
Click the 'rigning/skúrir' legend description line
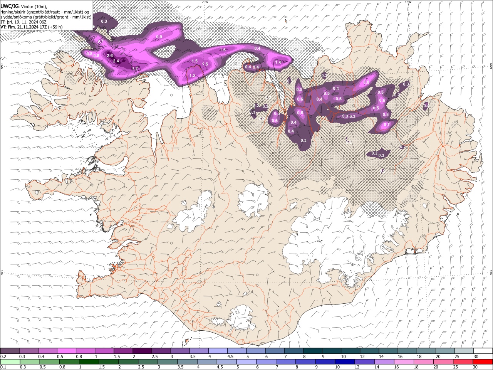pos(45,12)
